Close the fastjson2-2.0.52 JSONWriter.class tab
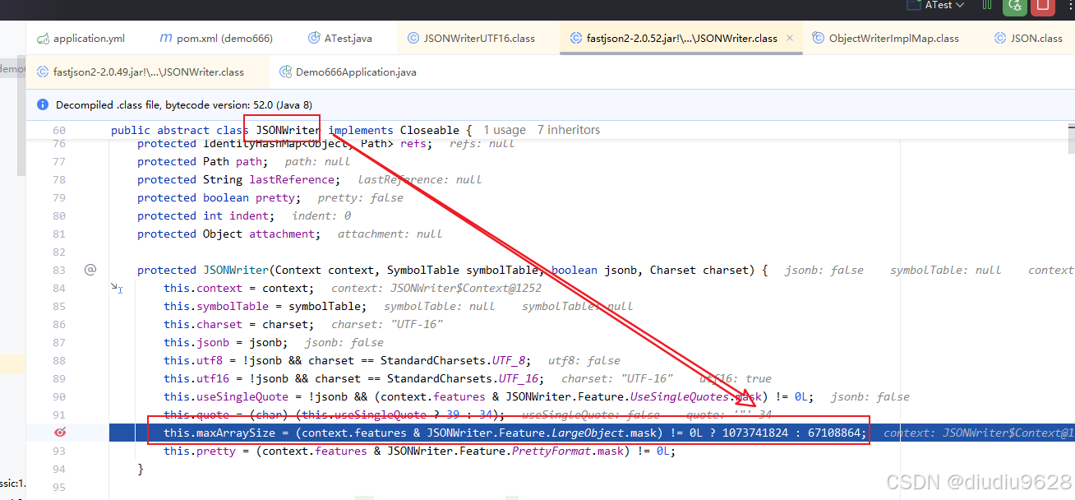This screenshot has height=500, width=1075. coord(790,38)
